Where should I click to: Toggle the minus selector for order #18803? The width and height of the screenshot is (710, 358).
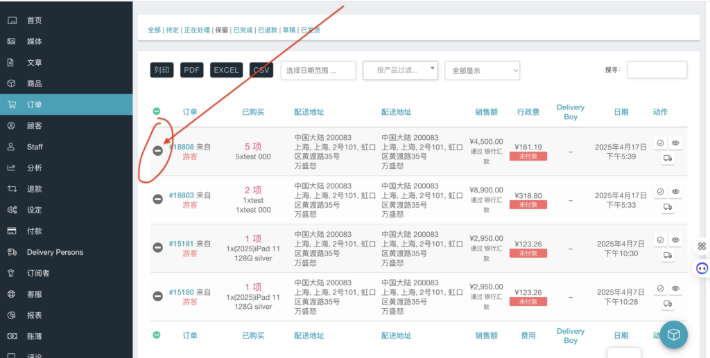click(158, 199)
